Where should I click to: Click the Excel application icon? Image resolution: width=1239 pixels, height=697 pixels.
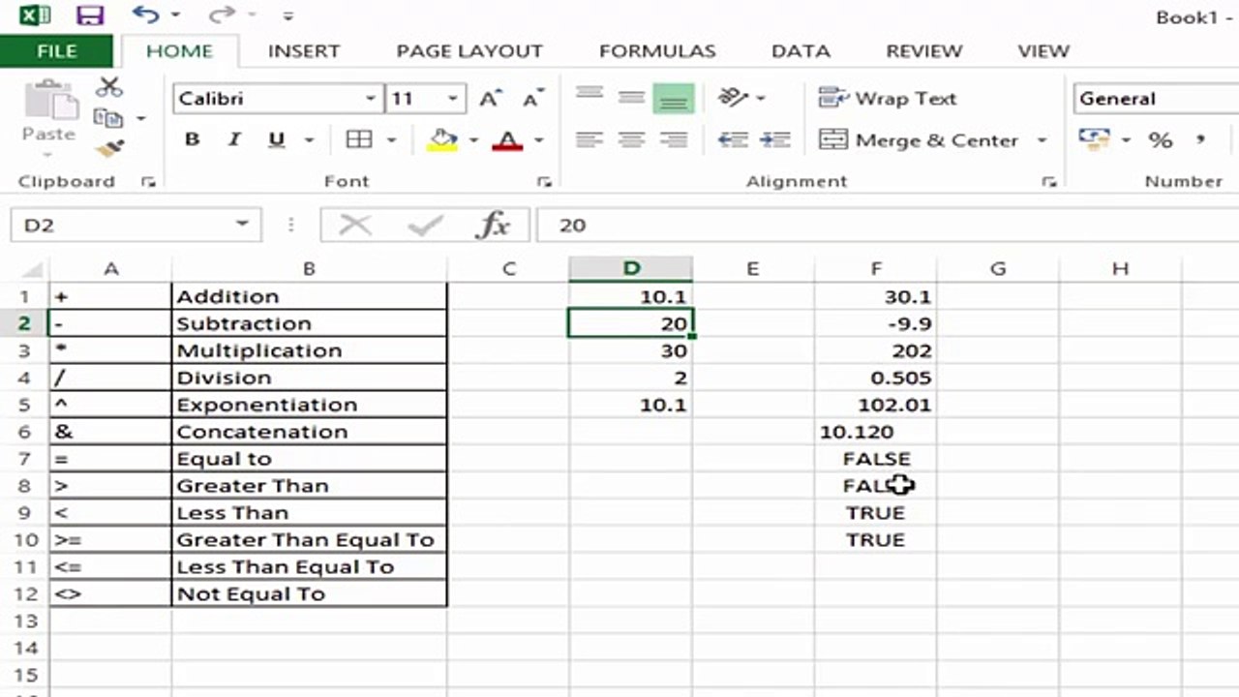35,15
